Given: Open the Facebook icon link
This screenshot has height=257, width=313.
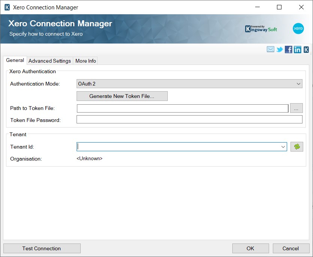Looking at the screenshot, I should coord(289,49).
